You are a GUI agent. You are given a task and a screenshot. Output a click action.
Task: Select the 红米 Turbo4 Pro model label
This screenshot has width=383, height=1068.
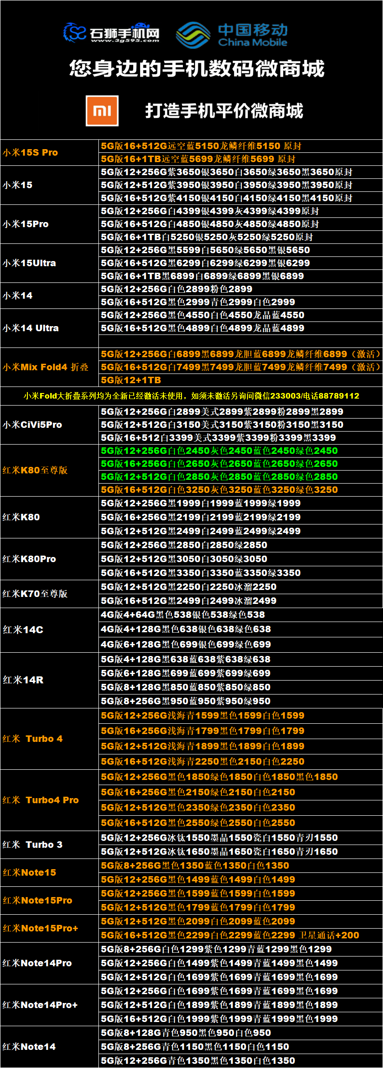click(41, 800)
